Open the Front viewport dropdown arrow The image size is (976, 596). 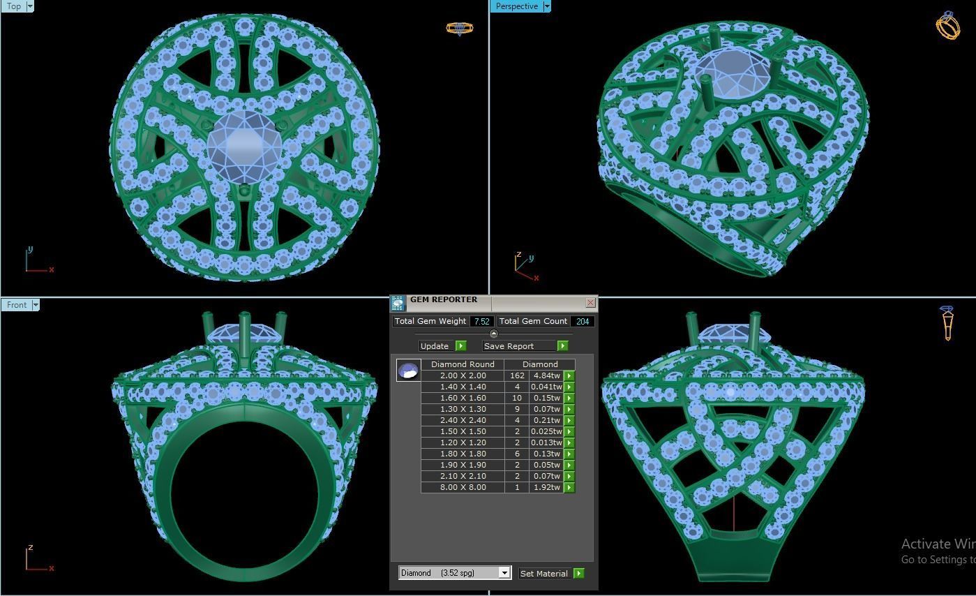tap(36, 305)
